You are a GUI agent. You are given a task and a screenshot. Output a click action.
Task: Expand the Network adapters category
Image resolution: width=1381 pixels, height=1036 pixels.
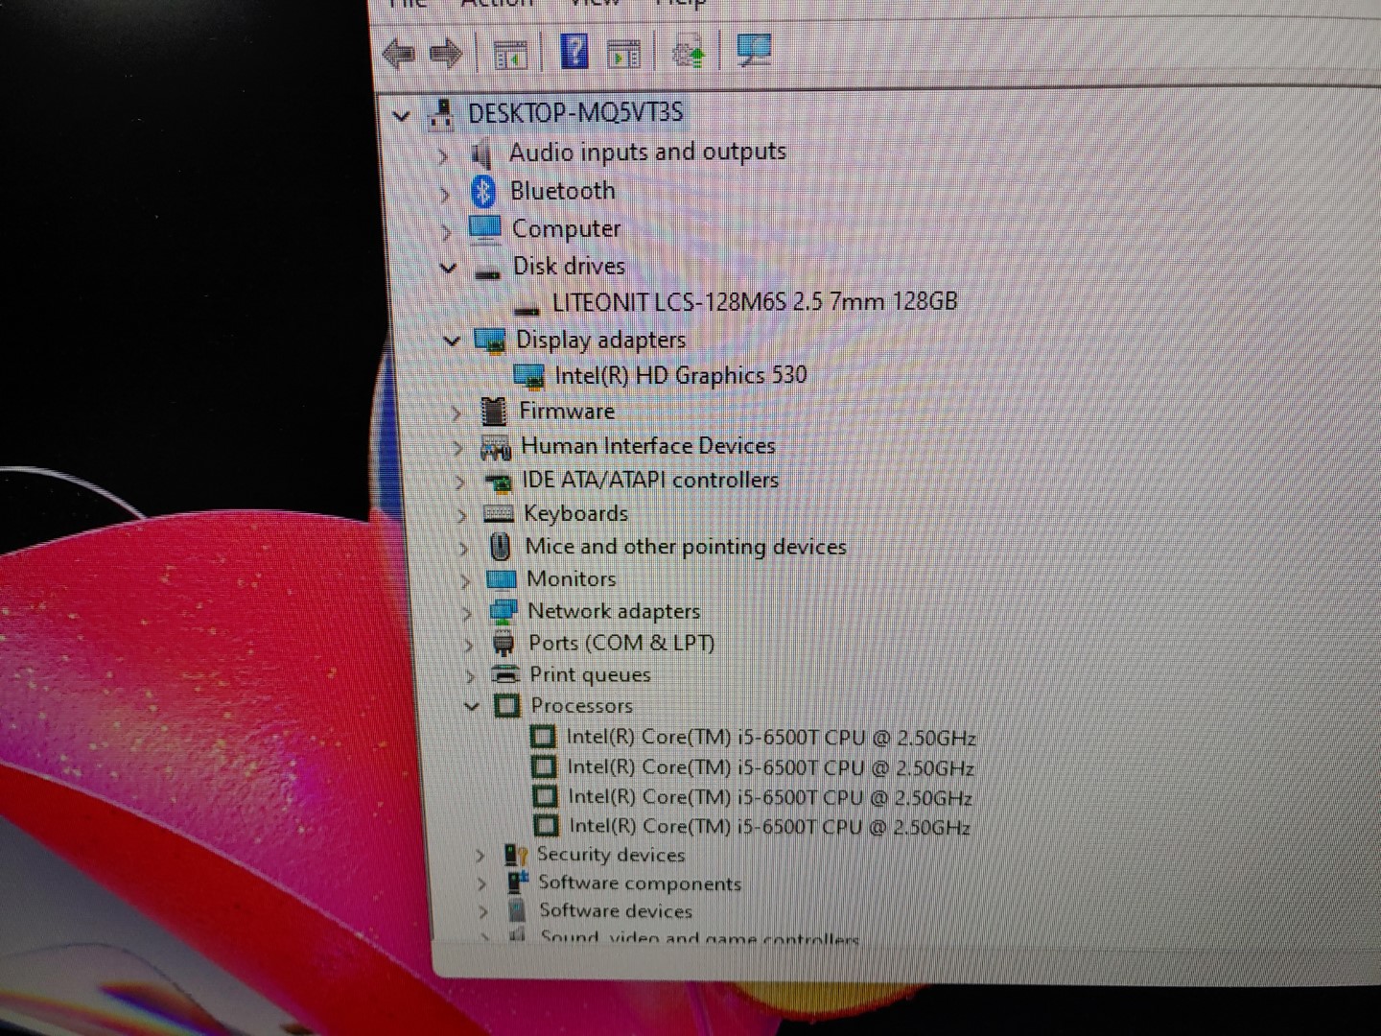tap(468, 613)
